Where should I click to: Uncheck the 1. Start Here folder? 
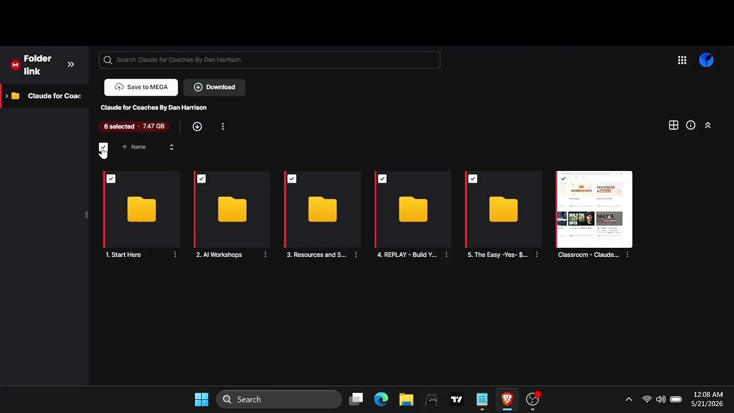[x=111, y=179]
